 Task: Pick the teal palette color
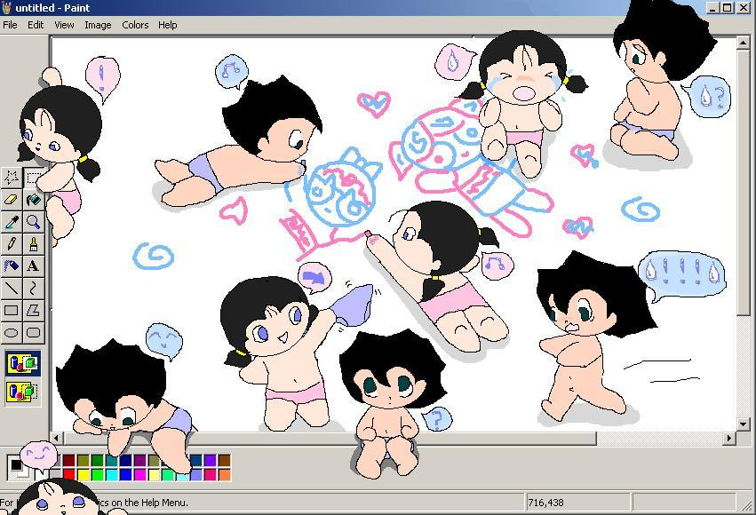click(x=111, y=461)
